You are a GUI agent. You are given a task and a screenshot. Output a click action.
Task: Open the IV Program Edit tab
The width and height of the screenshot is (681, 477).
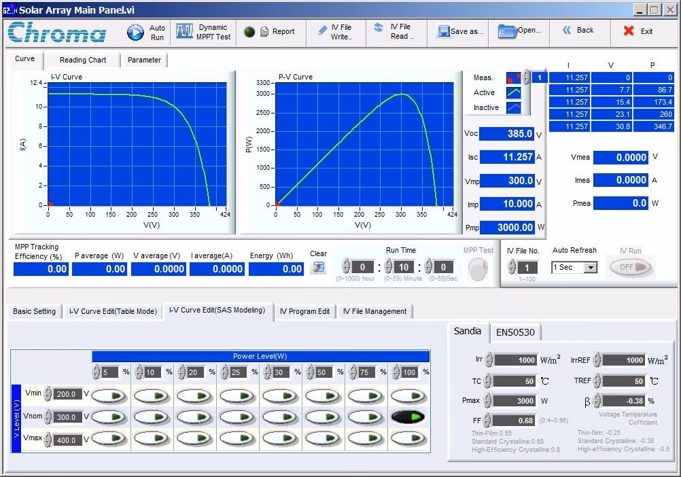[304, 311]
